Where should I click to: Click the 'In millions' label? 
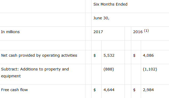coord(10,32)
